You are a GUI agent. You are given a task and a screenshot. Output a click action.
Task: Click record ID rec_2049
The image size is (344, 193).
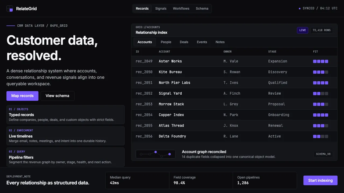click(144, 61)
